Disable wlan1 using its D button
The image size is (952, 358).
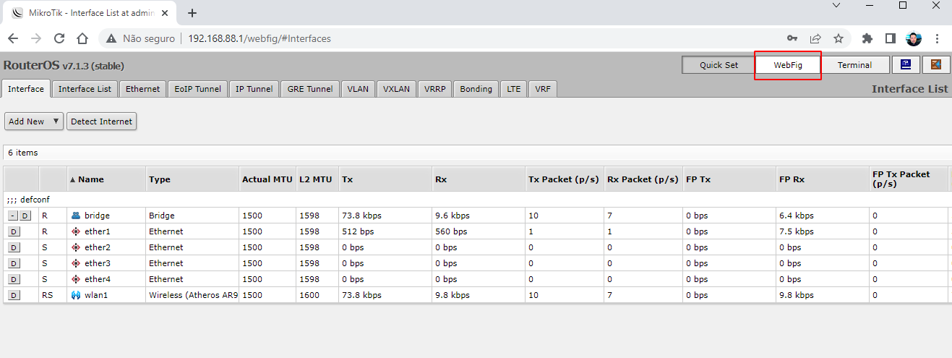click(x=14, y=295)
